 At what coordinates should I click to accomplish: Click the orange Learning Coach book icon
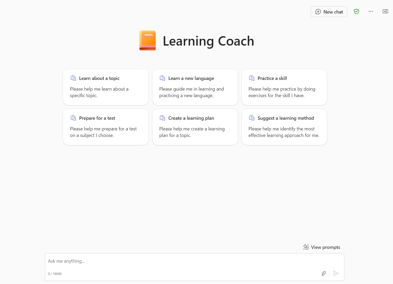point(147,41)
